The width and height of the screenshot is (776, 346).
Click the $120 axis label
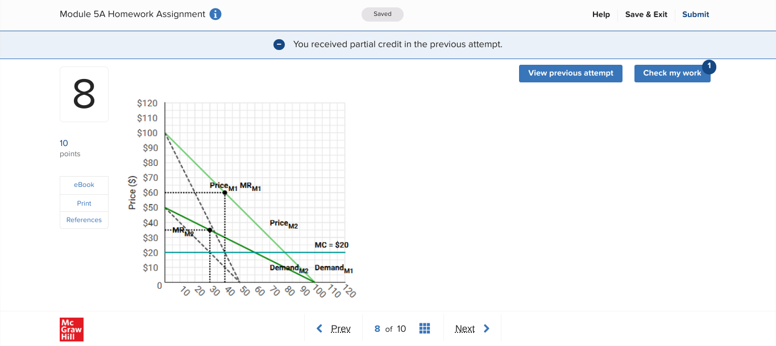tap(147, 103)
